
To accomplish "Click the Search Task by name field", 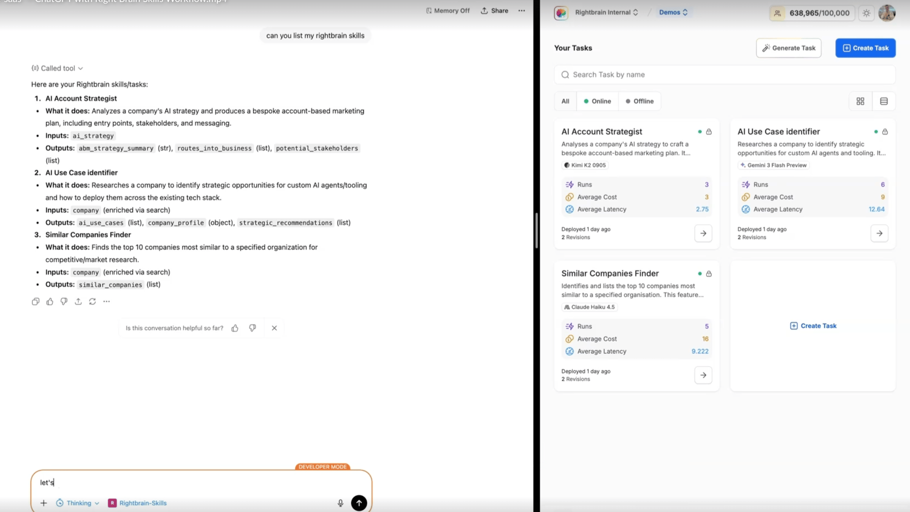I will 724,75.
